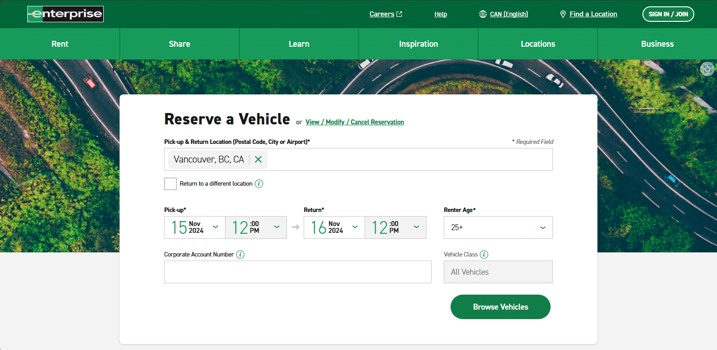Focus the Corporate Account Number field
The image size is (717, 350).
(297, 272)
